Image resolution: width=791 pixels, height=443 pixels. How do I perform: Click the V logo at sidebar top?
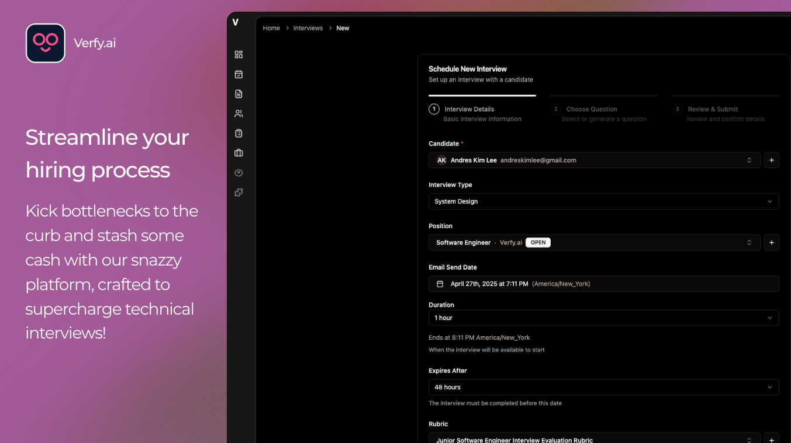[236, 22]
